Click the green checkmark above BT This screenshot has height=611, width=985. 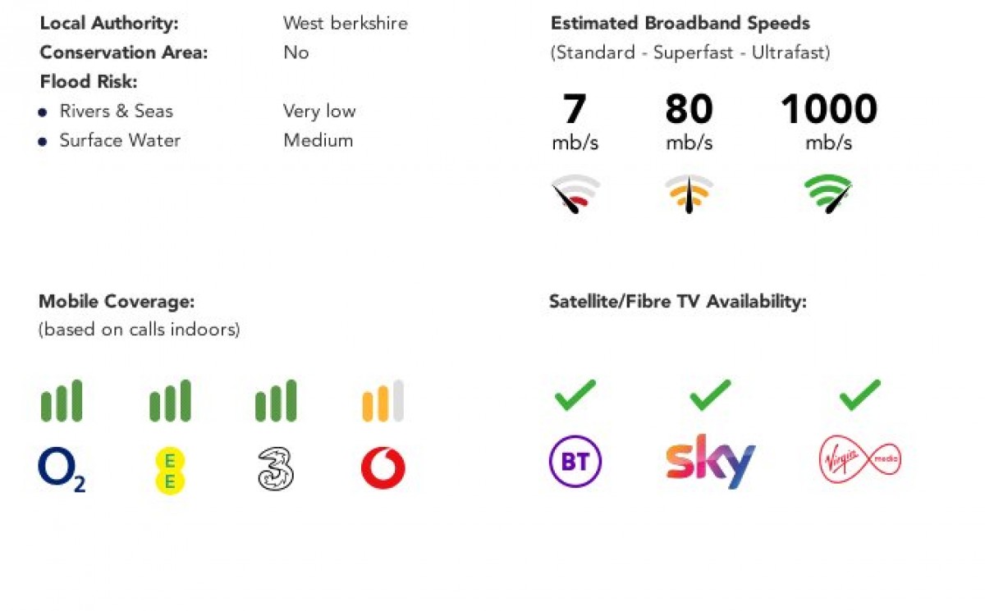tap(575, 394)
